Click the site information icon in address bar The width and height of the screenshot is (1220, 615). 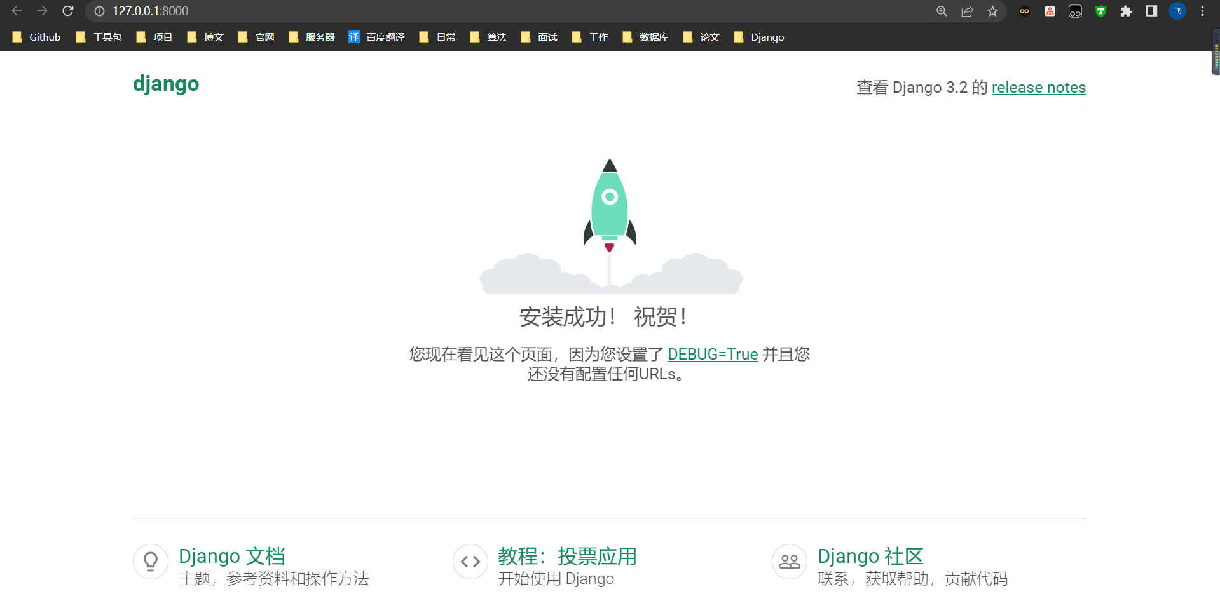point(99,11)
